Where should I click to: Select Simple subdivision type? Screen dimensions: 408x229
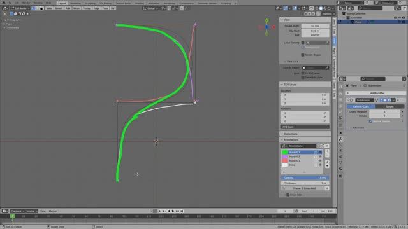(390, 106)
